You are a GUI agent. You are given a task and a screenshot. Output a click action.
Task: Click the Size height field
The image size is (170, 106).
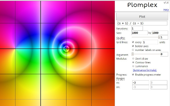click(160, 33)
